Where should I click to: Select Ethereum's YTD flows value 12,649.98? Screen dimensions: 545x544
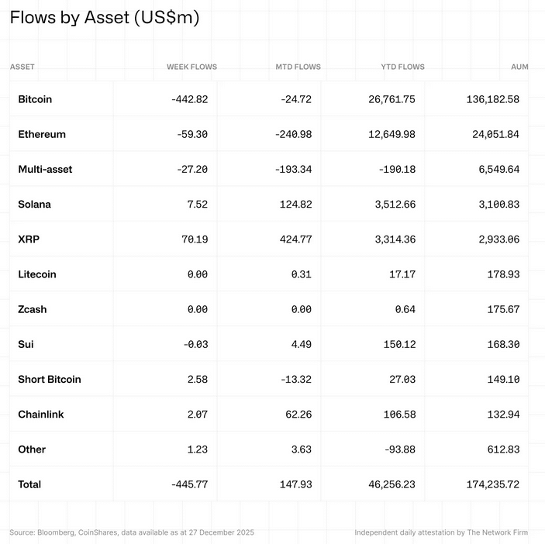click(x=388, y=134)
